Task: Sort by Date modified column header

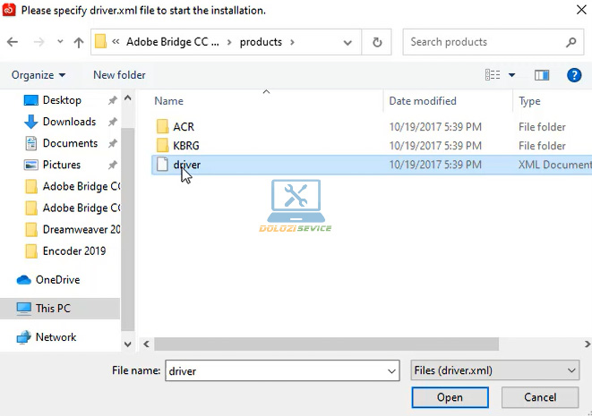Action: [x=423, y=101]
